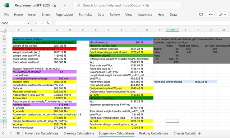Open the all sheets list icon
The height and width of the screenshot is (138, 230).
(x=18, y=133)
